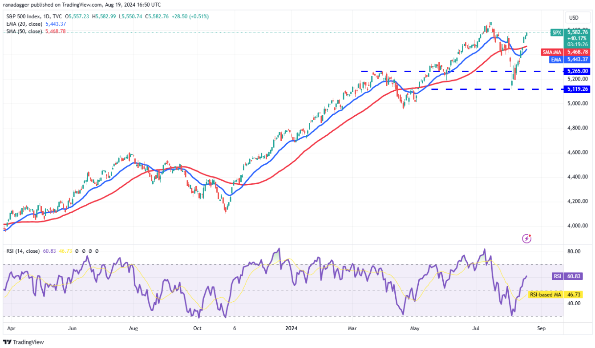Click the Sep label on time axis
Screen dimensions: 595x348
tap(541, 329)
